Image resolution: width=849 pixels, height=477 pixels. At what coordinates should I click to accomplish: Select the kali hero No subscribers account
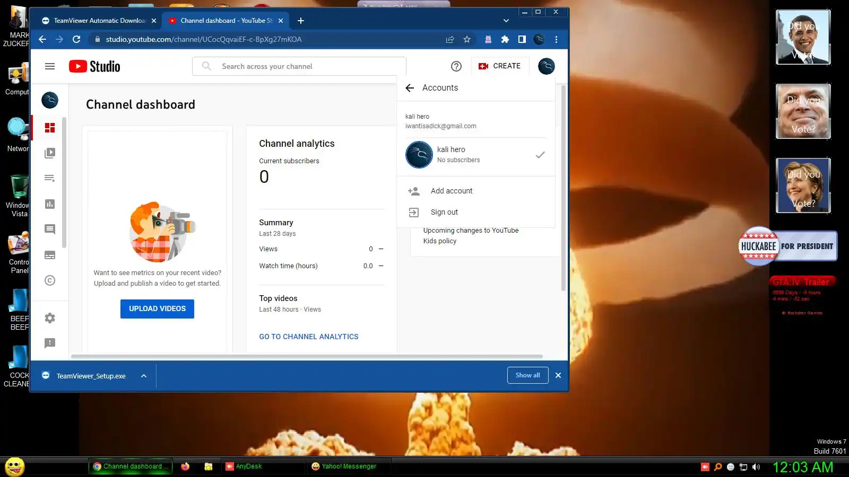[476, 155]
